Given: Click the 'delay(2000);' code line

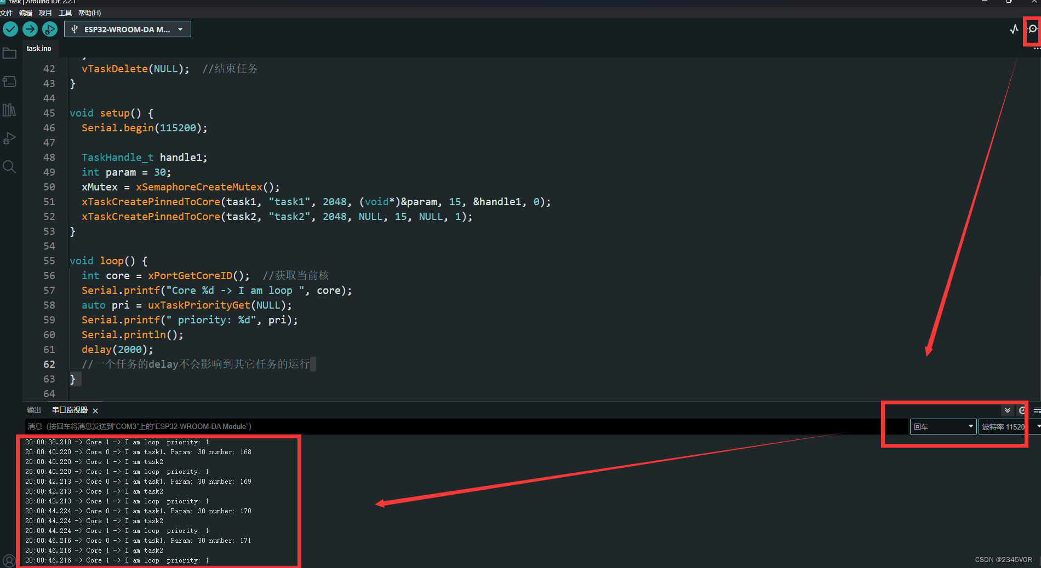Looking at the screenshot, I should click(x=117, y=350).
